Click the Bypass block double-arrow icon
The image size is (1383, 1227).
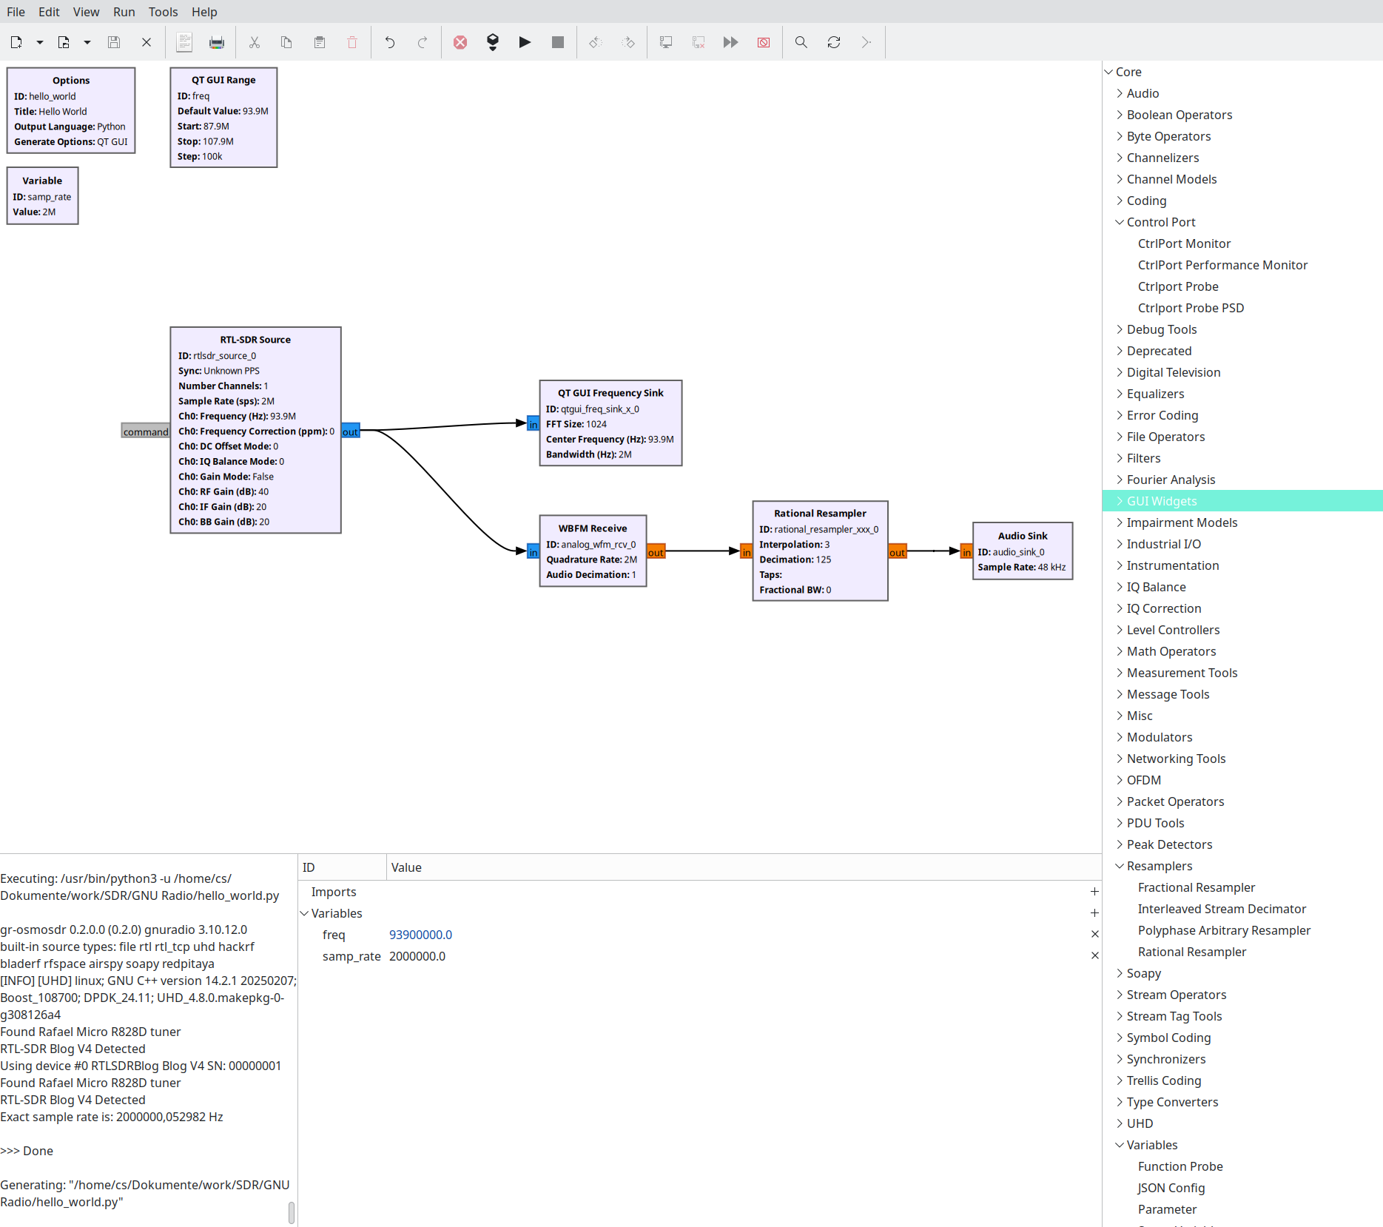[731, 42]
